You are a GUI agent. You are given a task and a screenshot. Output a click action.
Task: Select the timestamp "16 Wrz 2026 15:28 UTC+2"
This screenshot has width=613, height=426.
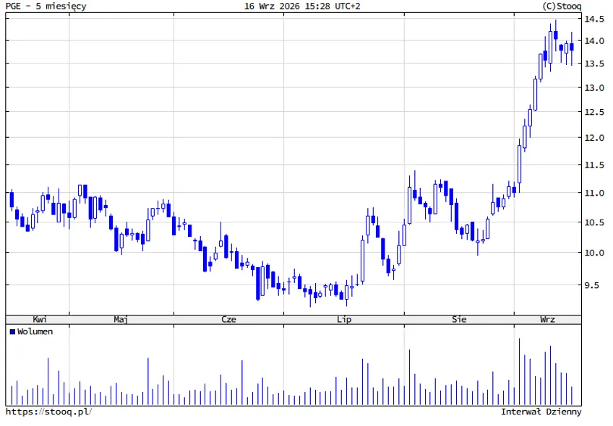(x=302, y=6)
